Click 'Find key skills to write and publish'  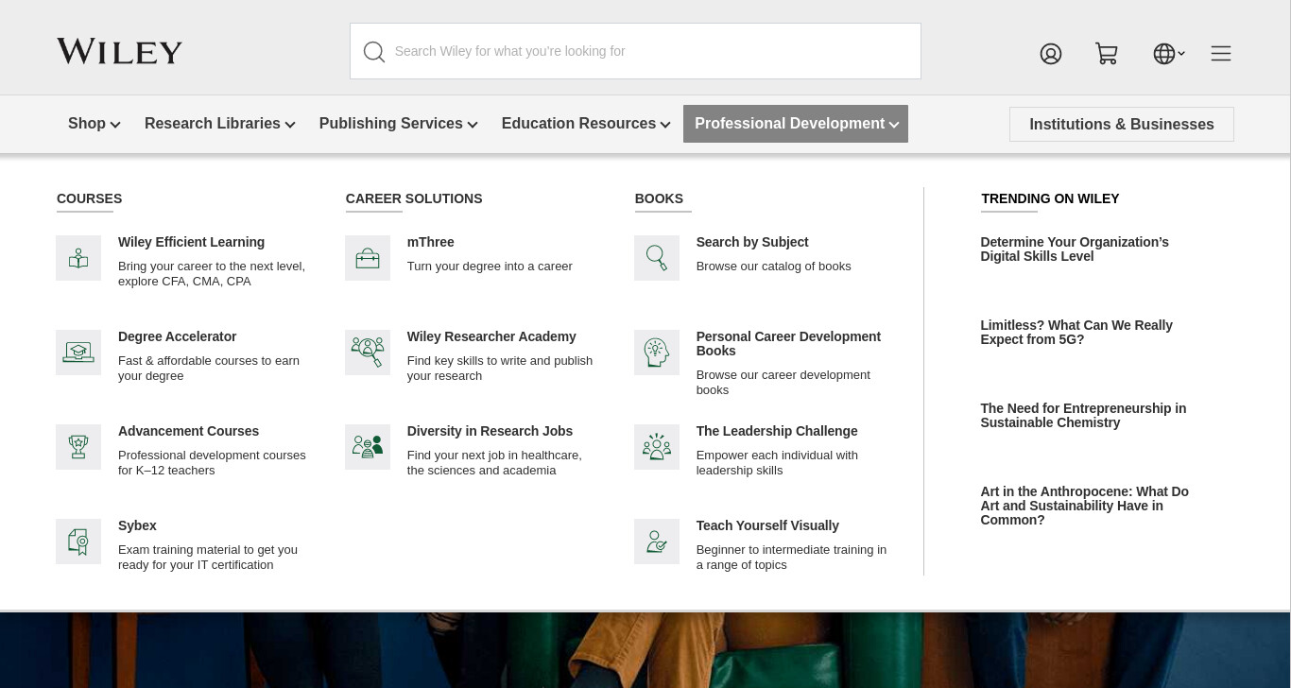[500, 369]
